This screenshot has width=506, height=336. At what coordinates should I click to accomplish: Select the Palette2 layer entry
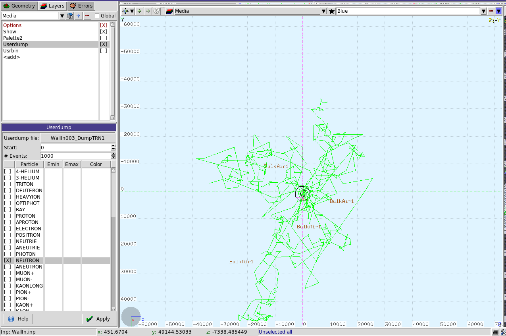pos(50,38)
